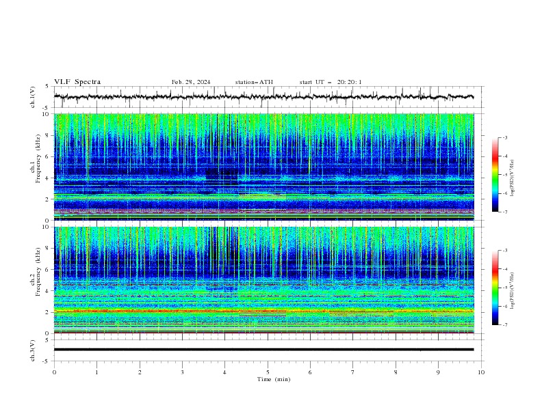Click time axis tick label "4"
This screenshot has height=418, width=542.
pyautogui.click(x=225, y=372)
